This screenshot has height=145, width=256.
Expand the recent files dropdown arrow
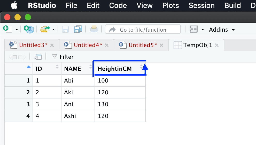[53, 30]
